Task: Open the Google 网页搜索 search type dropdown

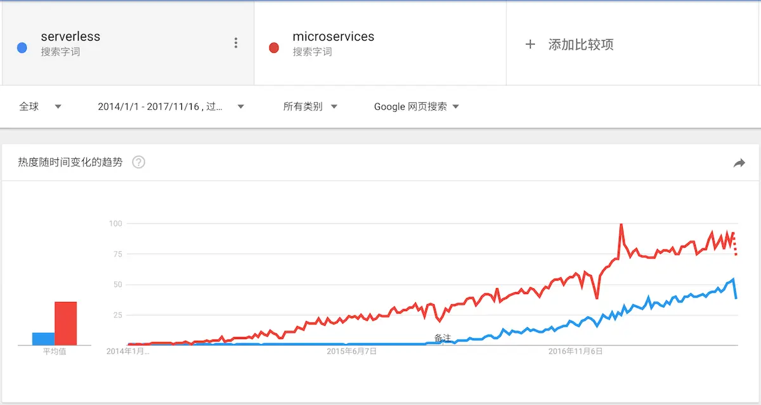Action: pyautogui.click(x=415, y=107)
